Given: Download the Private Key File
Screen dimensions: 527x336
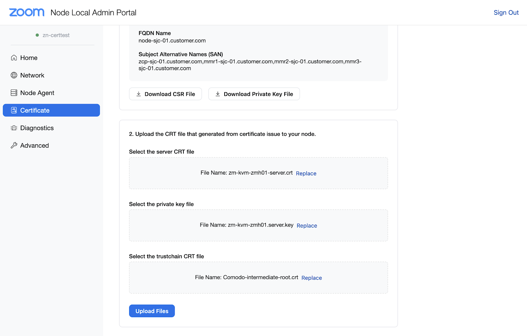Looking at the screenshot, I should pos(254,94).
